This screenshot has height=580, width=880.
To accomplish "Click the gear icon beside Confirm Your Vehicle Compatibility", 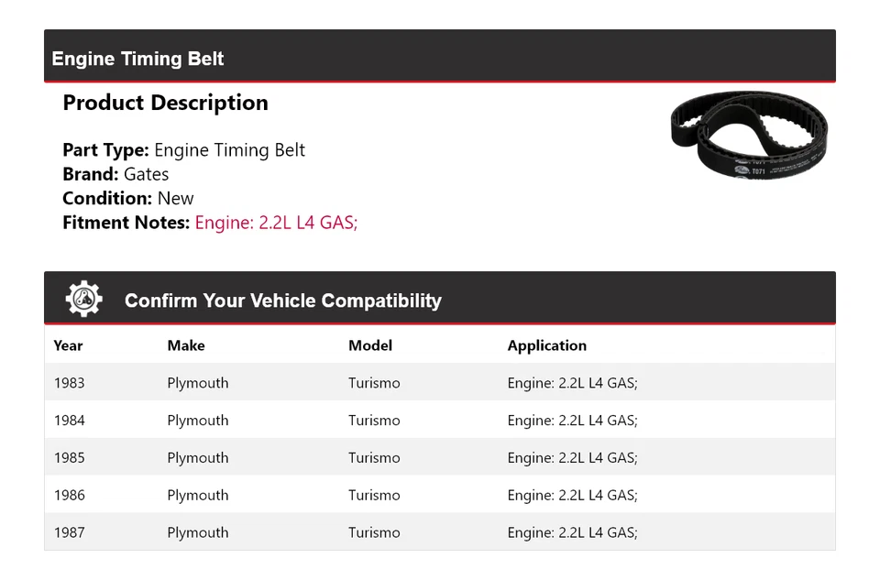I will [83, 300].
